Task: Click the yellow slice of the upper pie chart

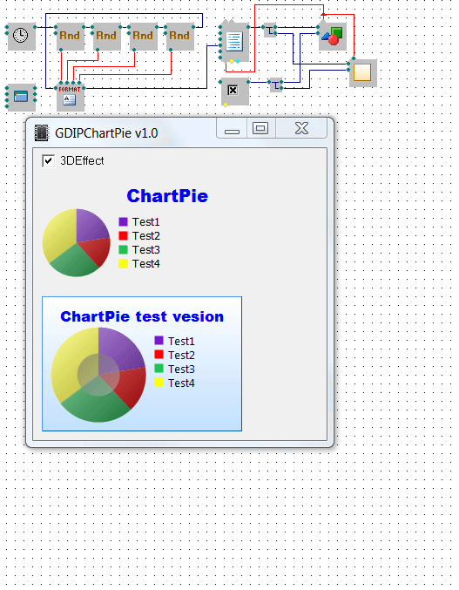Action: (58, 235)
